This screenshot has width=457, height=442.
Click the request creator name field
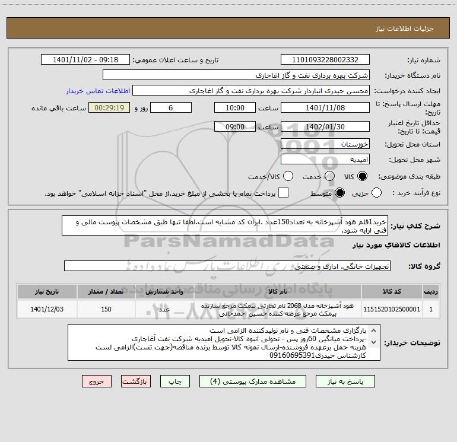[251, 91]
